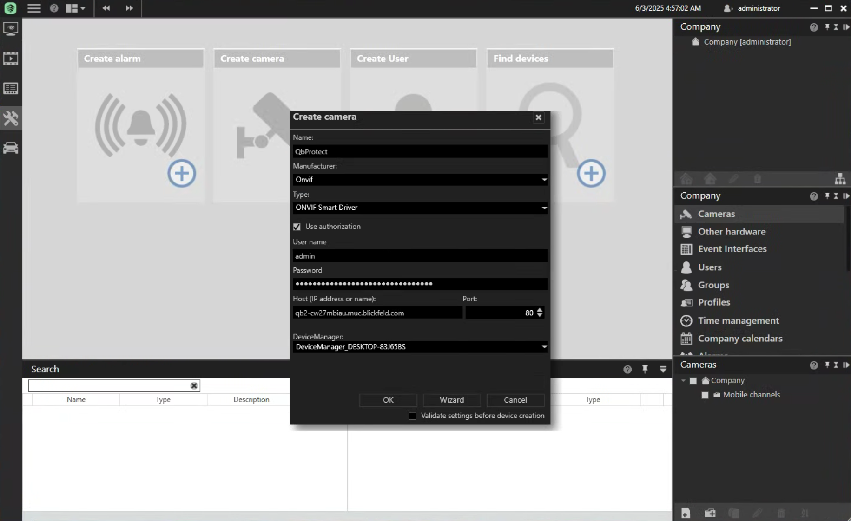Check the Mobile channels checkbox
This screenshot has width=851, height=521.
(705, 395)
